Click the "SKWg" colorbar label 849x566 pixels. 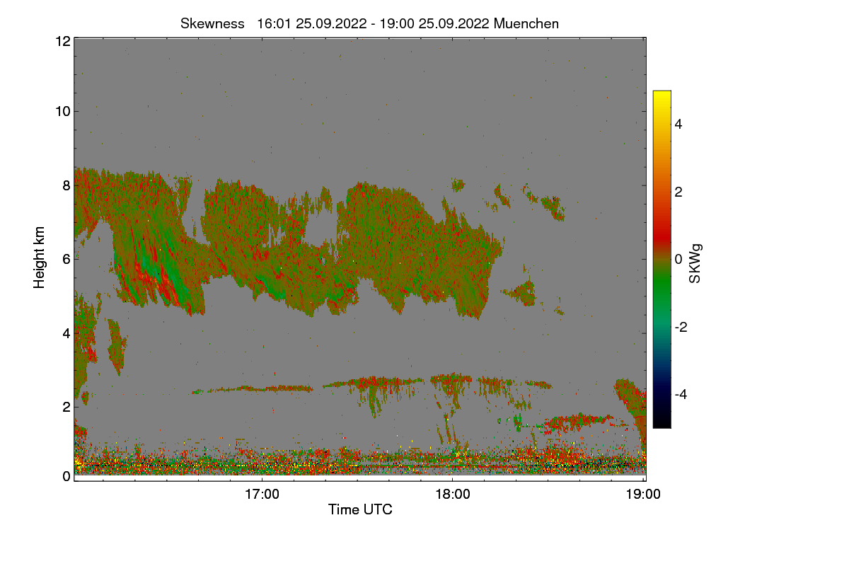coord(695,263)
